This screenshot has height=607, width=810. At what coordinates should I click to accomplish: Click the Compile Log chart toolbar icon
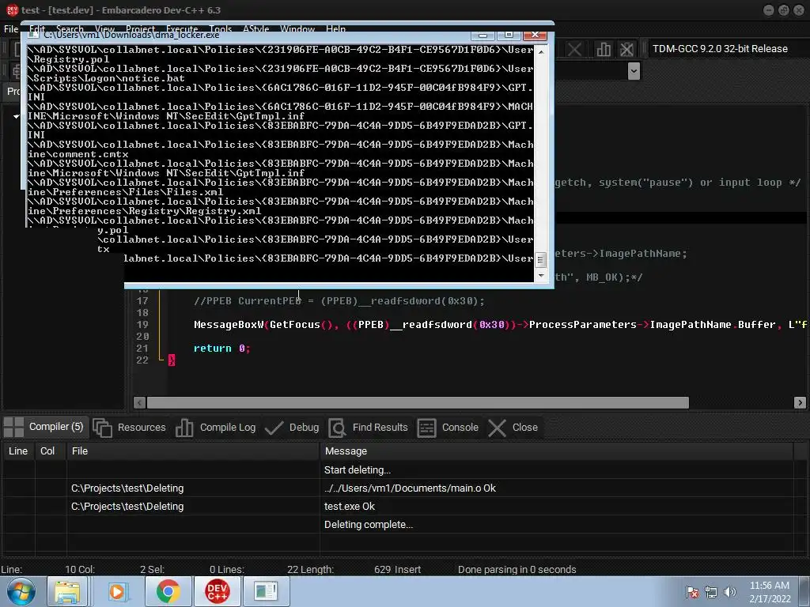click(x=603, y=50)
